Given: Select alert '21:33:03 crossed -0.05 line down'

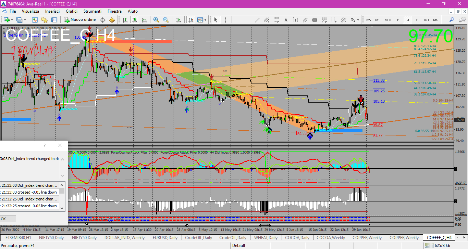Looking at the screenshot, I should tap(29, 192).
